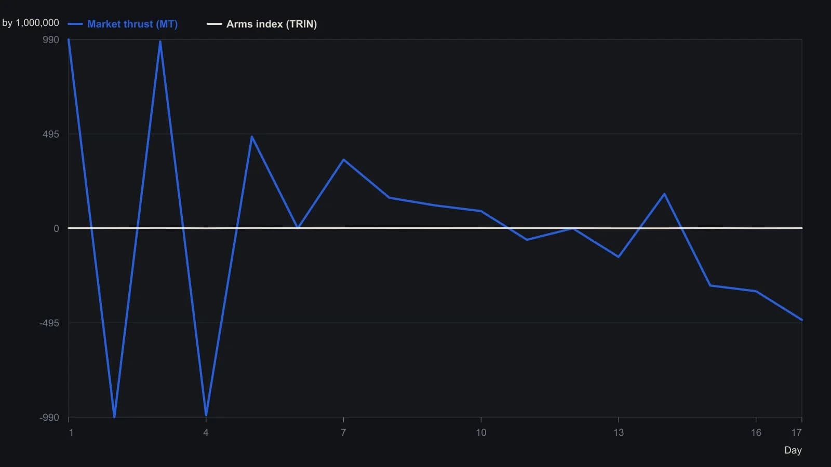This screenshot has height=467, width=831.
Task: Click the x-axis tick label 13
Action: tap(618, 432)
